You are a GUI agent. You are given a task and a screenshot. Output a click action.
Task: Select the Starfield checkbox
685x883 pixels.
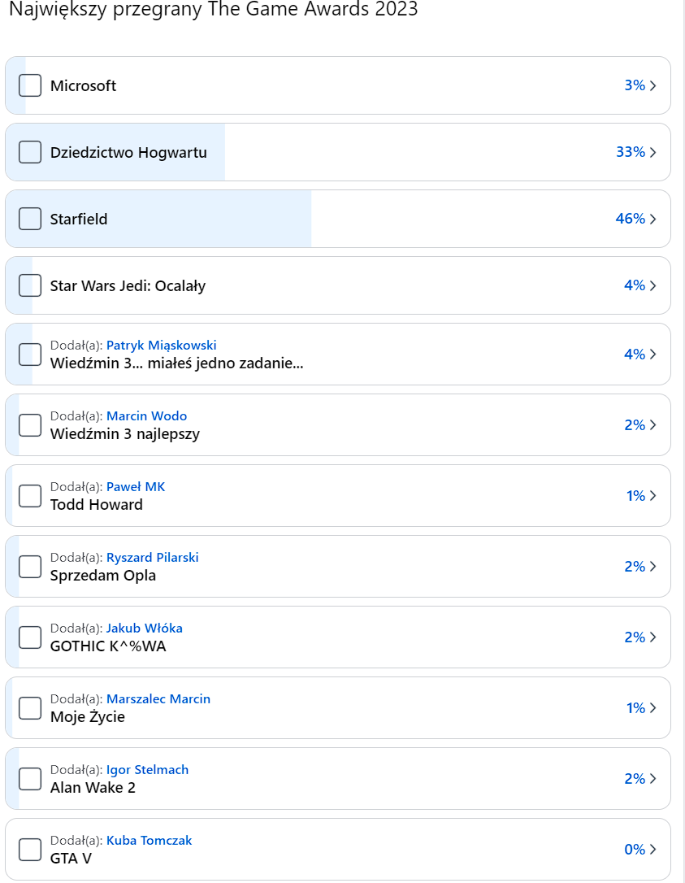click(30, 219)
